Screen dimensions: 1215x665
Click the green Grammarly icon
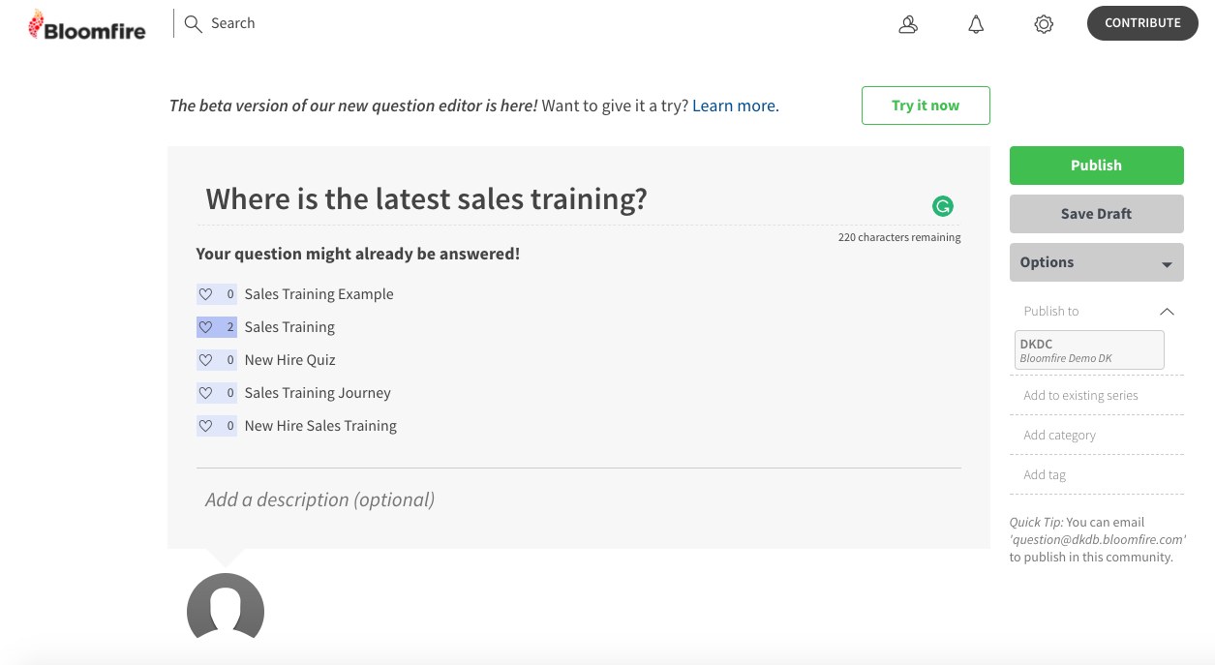coord(942,205)
